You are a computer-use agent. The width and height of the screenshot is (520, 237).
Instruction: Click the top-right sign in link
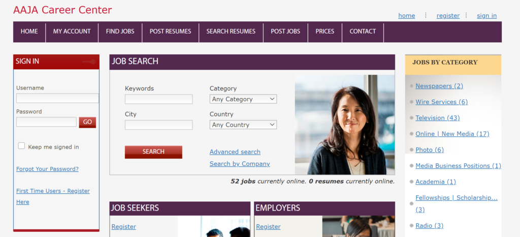pos(487,16)
